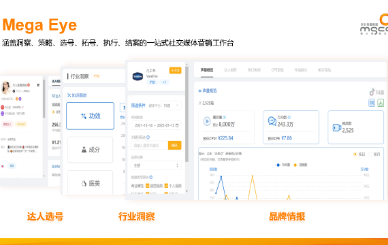This screenshot has width=388, height=245.
Task: Click the date range field 2021-12-14 – 2022-01-12
Action: click(156, 125)
